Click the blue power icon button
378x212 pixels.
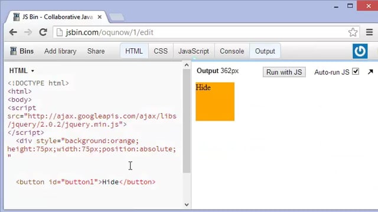pyautogui.click(x=360, y=51)
